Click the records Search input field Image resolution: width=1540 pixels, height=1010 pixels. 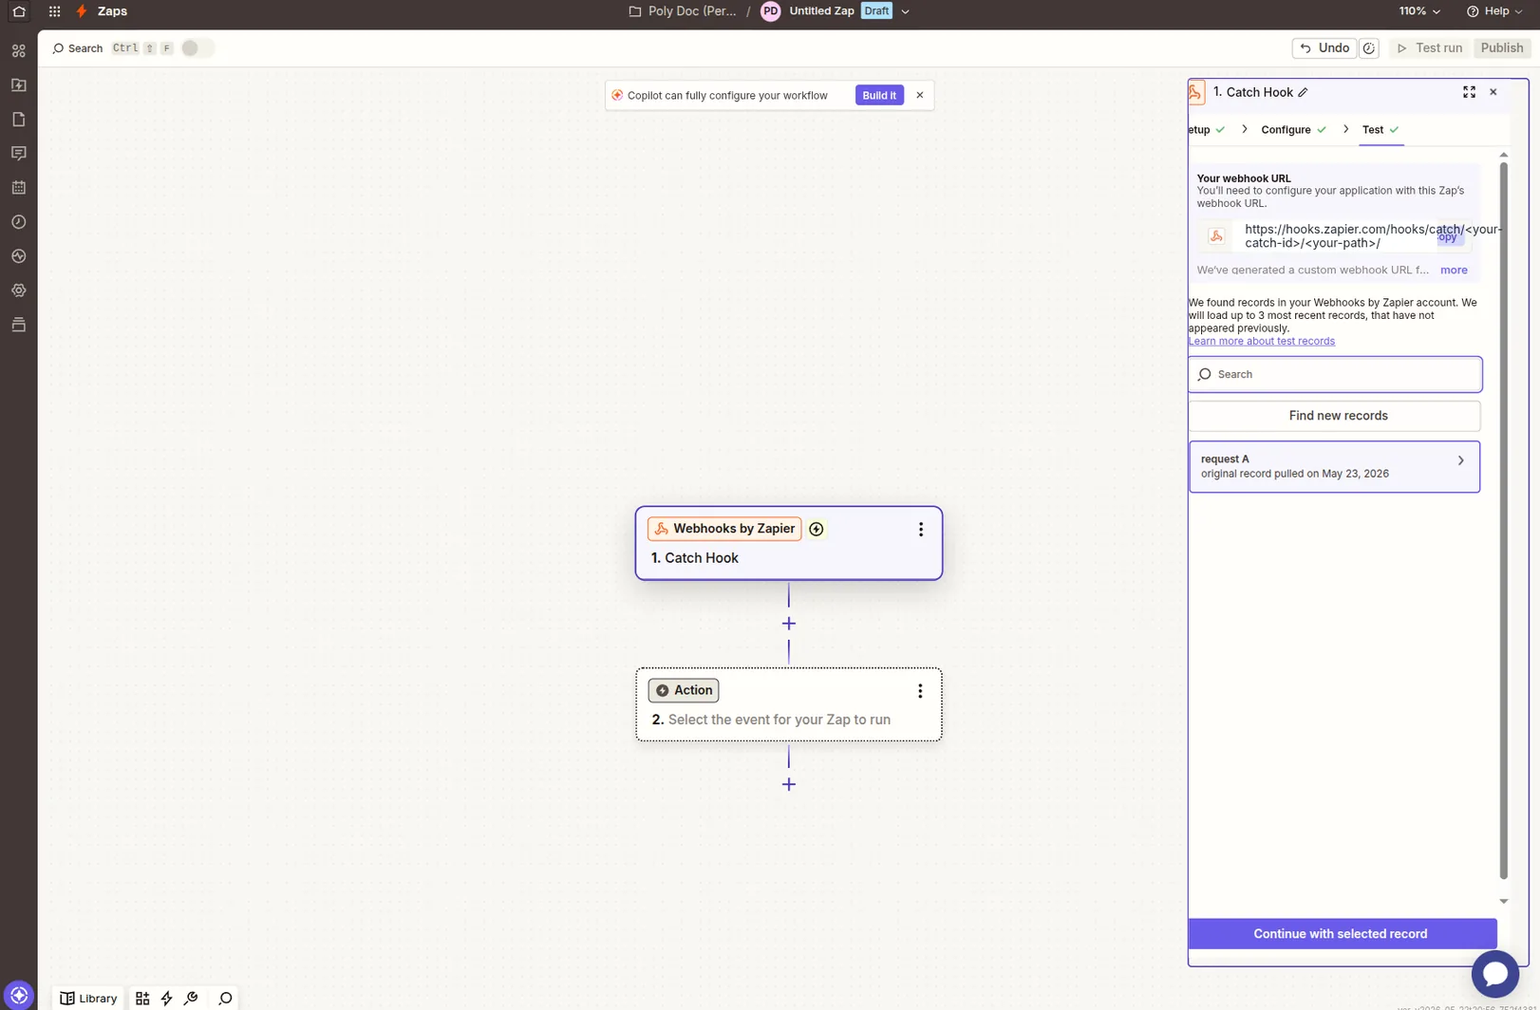[1334, 375]
